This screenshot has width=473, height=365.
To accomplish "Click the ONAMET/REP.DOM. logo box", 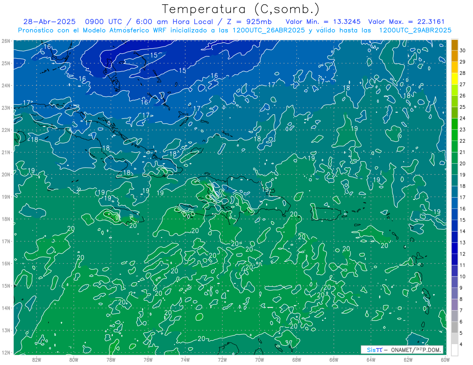I will coord(402,350).
